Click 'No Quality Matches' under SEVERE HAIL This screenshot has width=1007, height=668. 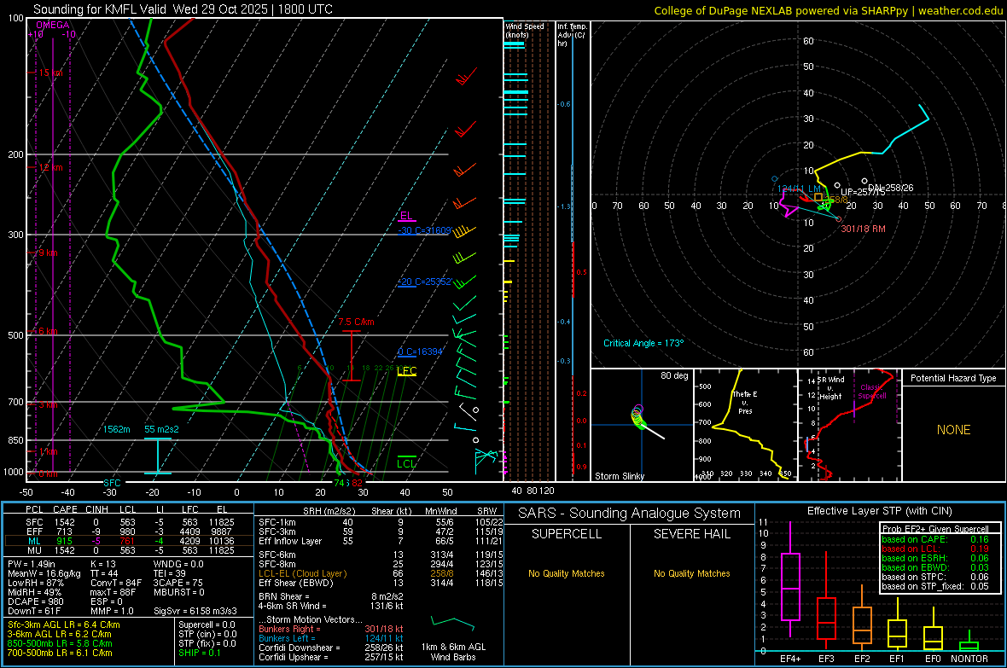click(x=691, y=573)
